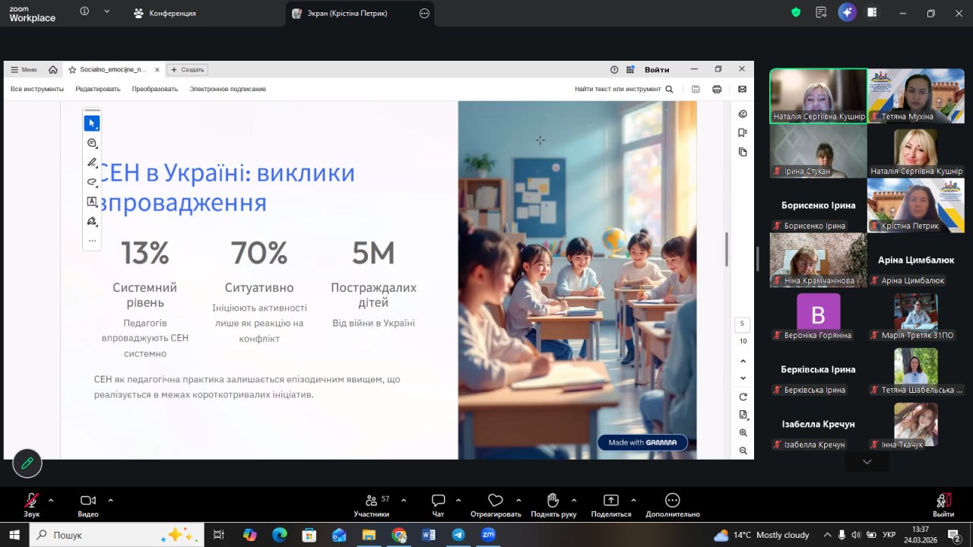Expand more participant videos chevron
This screenshot has width=973, height=547.
(867, 462)
